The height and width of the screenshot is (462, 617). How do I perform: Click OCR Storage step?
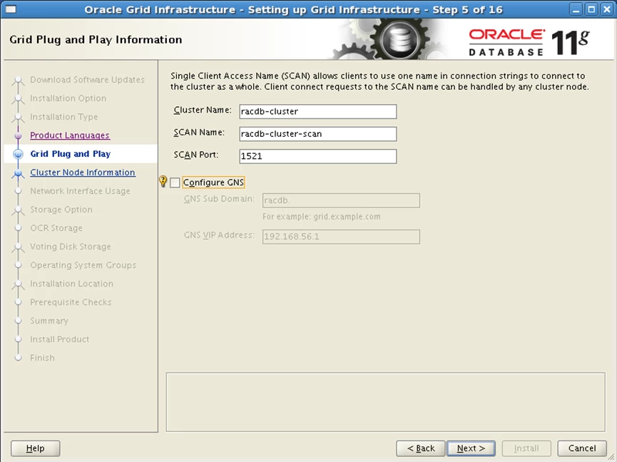coord(56,228)
